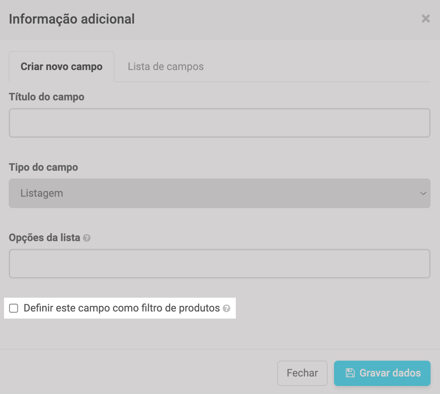Image resolution: width=440 pixels, height=394 pixels.
Task: Click the Listagem text in the type selector
Action: 42,193
